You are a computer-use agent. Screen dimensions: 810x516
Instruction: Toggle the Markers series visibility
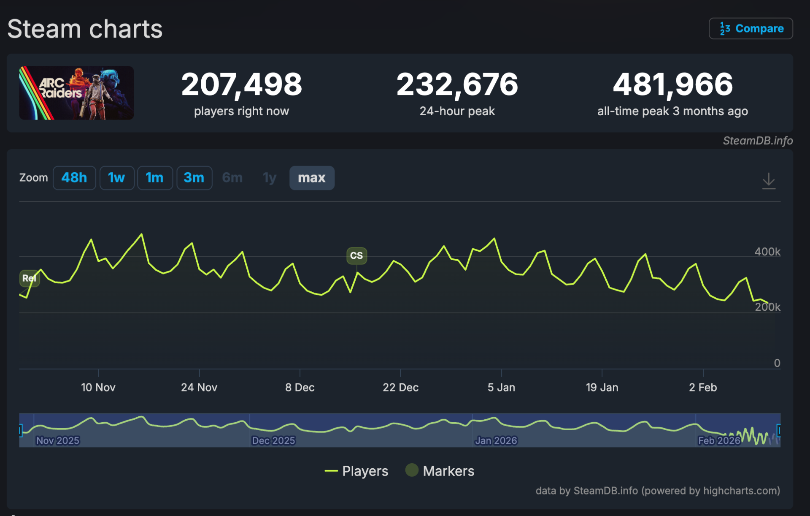tap(449, 471)
